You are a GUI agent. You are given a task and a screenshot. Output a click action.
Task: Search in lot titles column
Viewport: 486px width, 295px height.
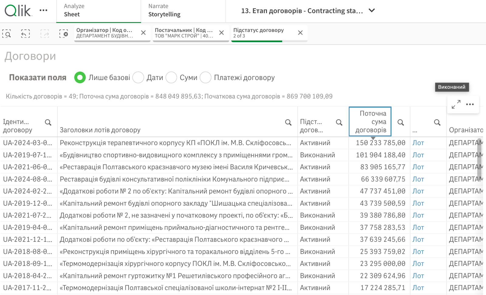click(x=288, y=122)
